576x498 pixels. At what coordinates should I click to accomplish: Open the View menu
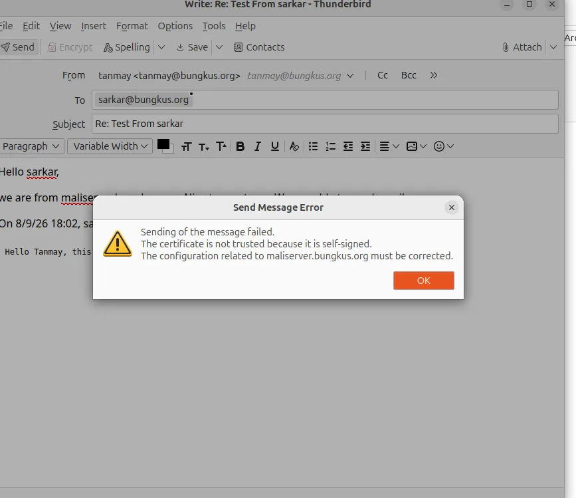tap(60, 26)
